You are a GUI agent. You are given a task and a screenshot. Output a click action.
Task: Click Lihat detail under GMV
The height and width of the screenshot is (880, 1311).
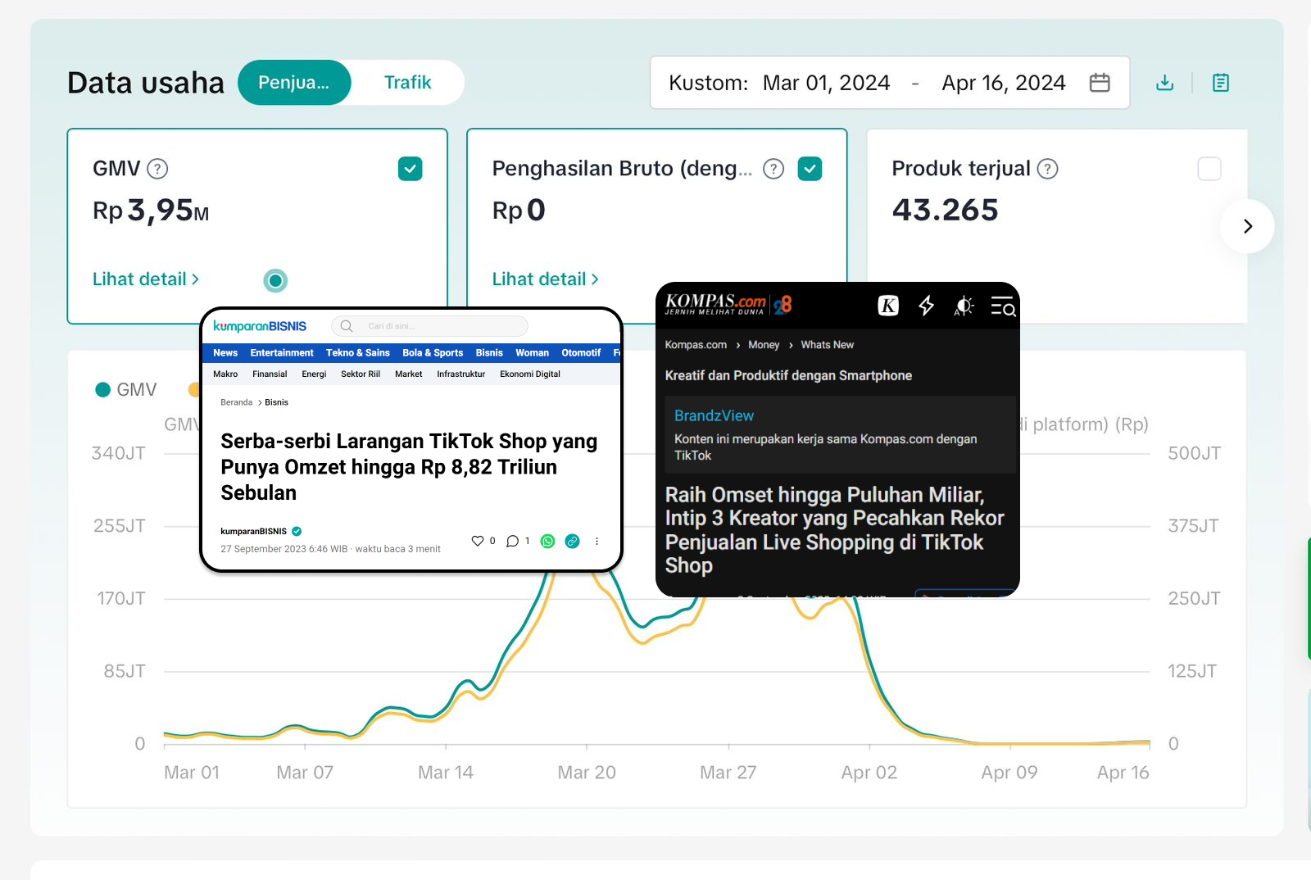(146, 279)
